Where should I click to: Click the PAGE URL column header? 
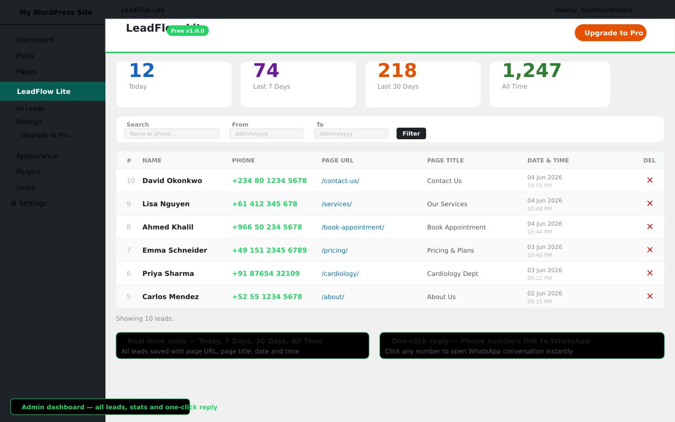pyautogui.click(x=337, y=160)
